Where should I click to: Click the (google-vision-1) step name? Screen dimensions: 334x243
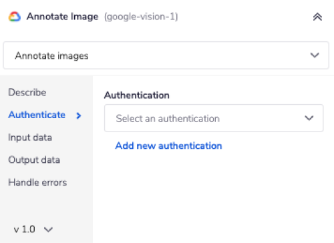(141, 17)
